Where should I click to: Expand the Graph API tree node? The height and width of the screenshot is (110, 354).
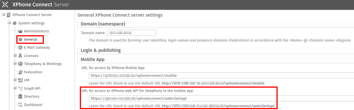click(15, 88)
